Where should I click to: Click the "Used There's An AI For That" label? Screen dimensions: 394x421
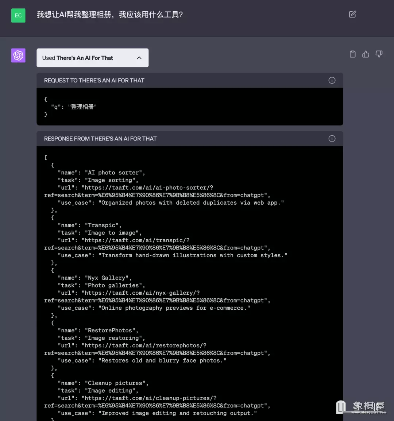78,58
